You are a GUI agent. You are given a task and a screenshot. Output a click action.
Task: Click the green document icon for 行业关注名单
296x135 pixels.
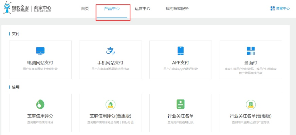181,104
